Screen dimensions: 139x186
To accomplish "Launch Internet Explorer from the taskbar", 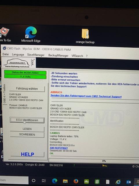I will [118, 182].
